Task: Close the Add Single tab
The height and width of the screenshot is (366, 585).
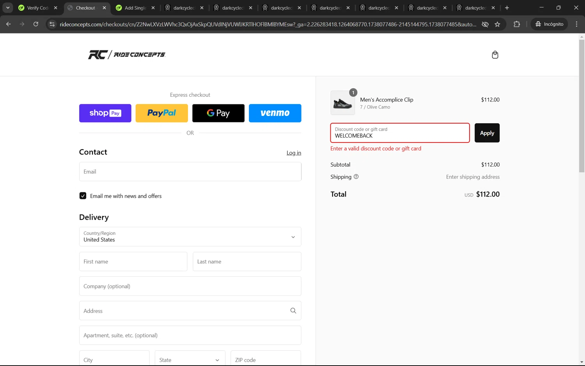Action: (x=153, y=8)
